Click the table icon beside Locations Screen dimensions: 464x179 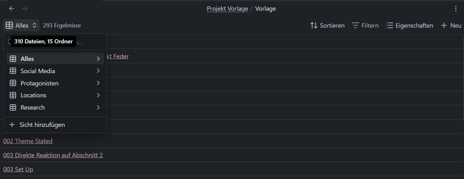click(13, 95)
